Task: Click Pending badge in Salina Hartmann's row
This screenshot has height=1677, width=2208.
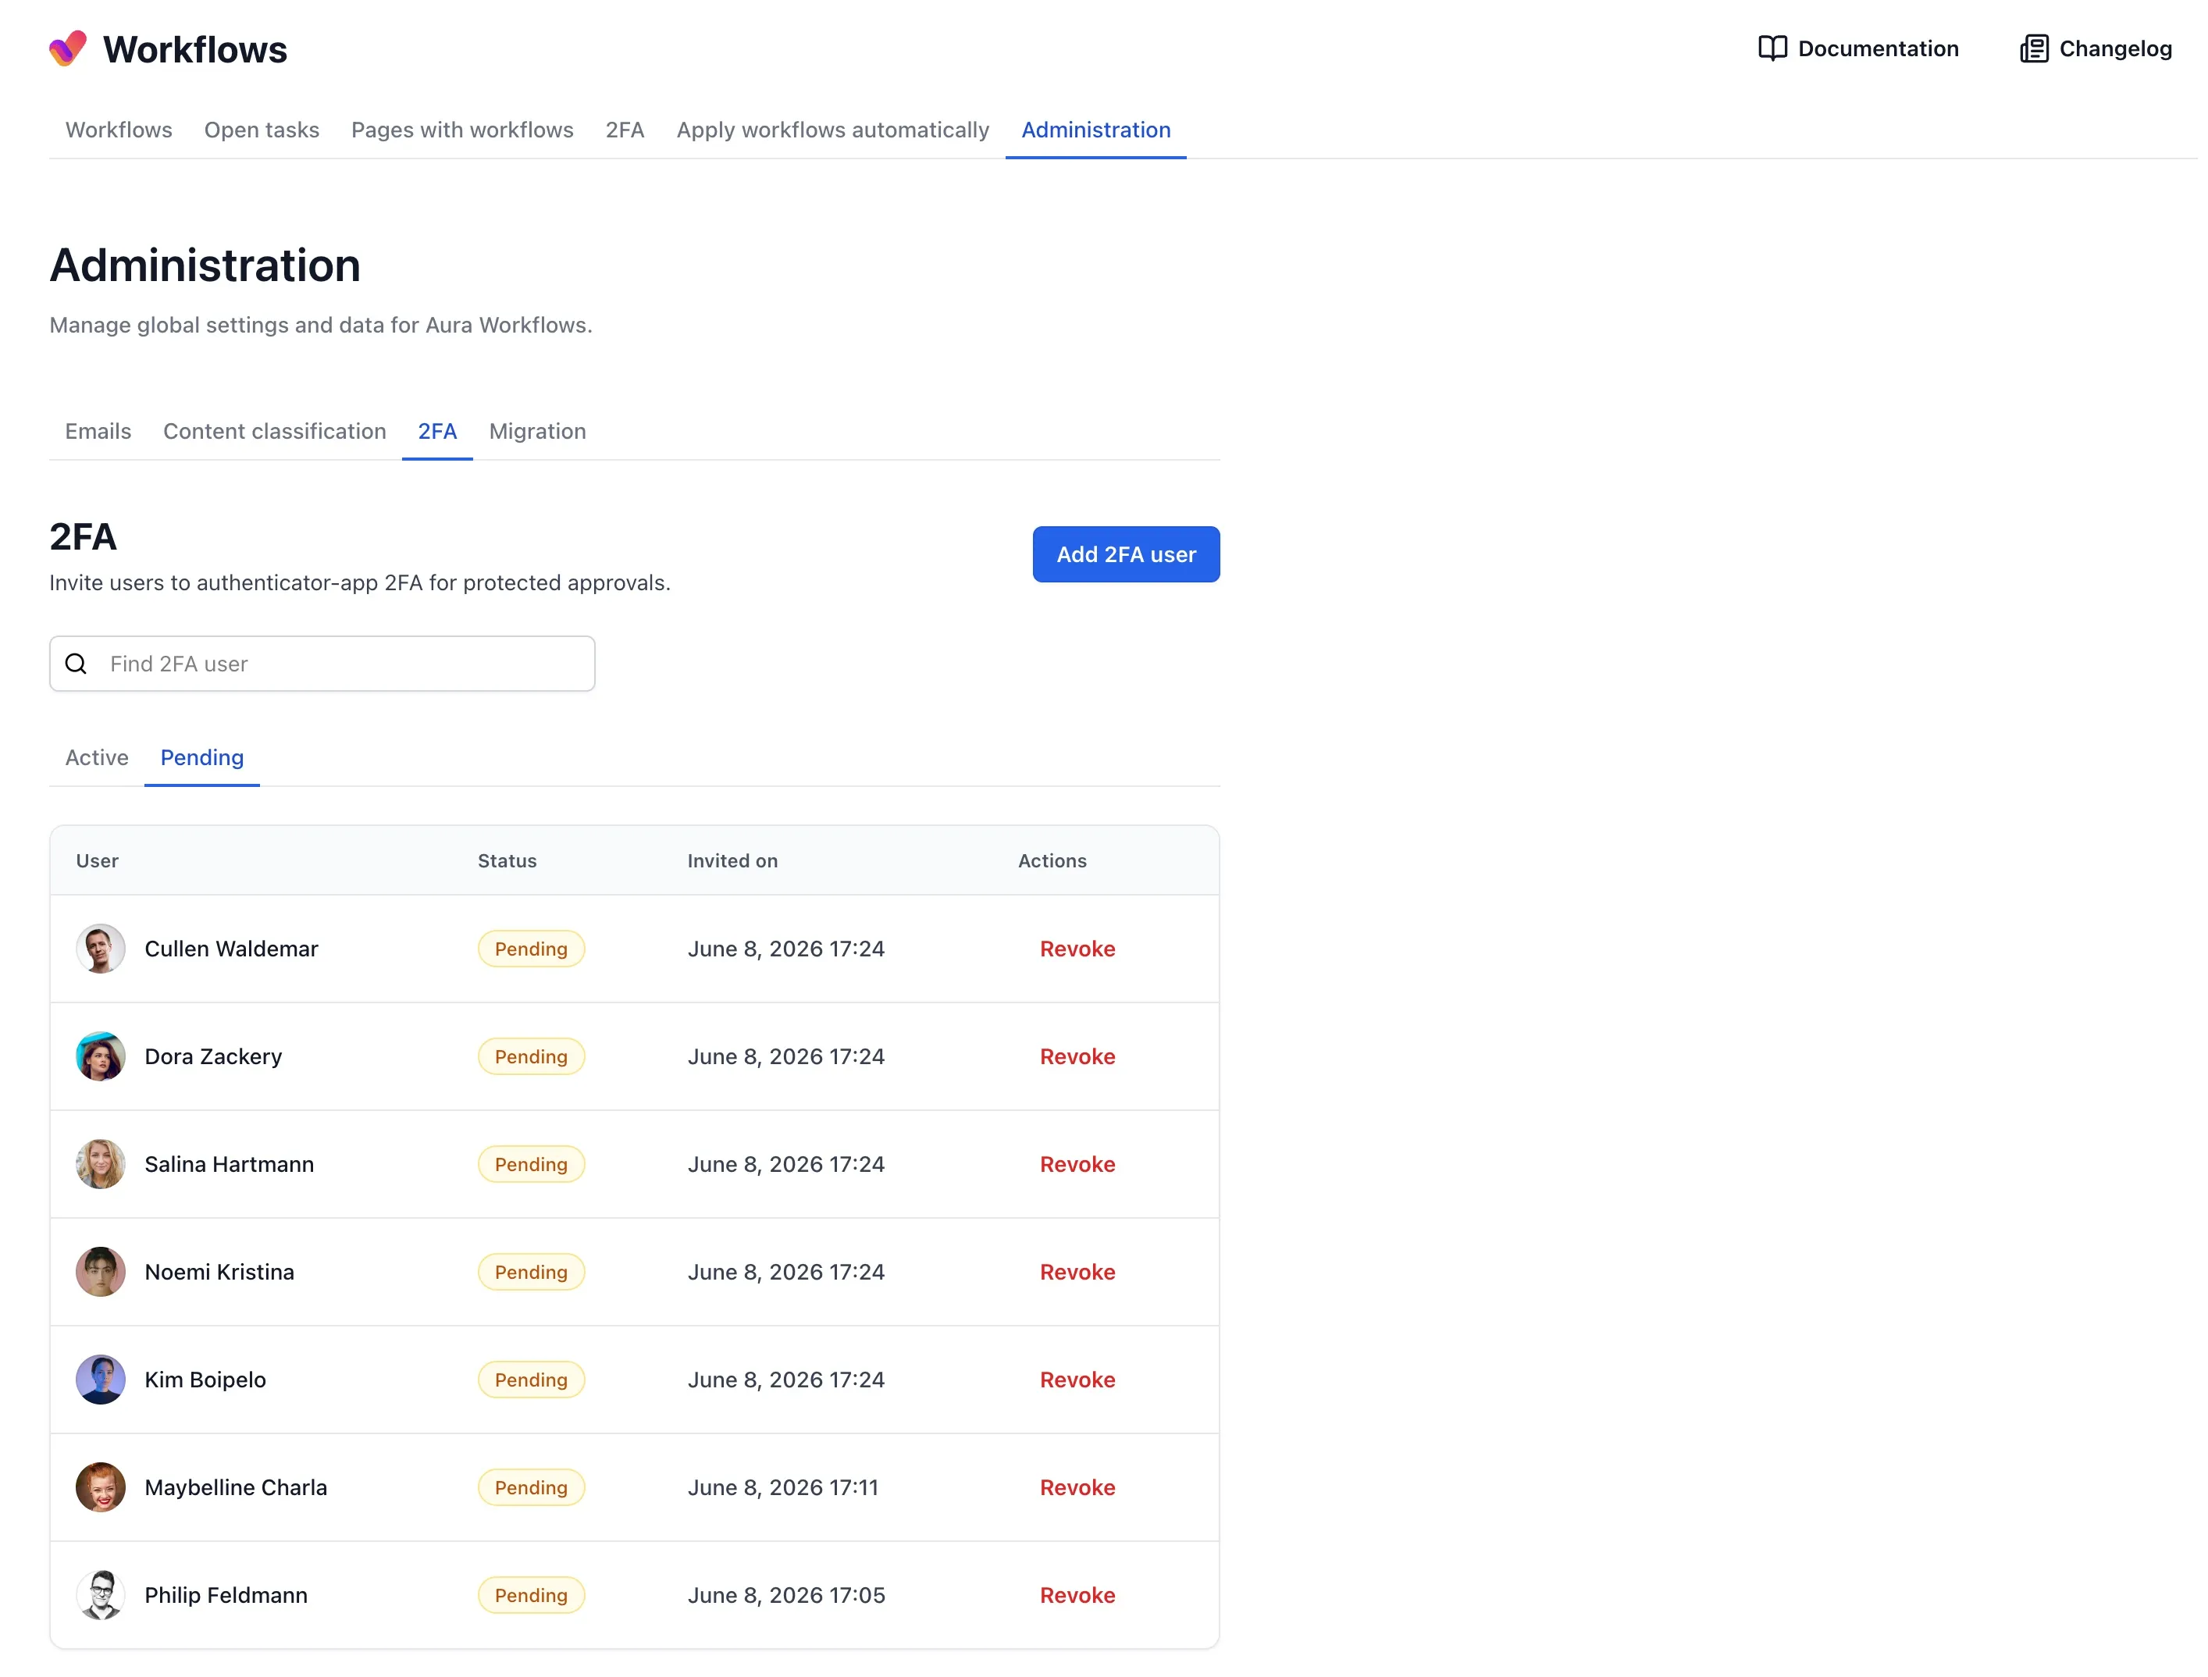Action: (x=531, y=1164)
